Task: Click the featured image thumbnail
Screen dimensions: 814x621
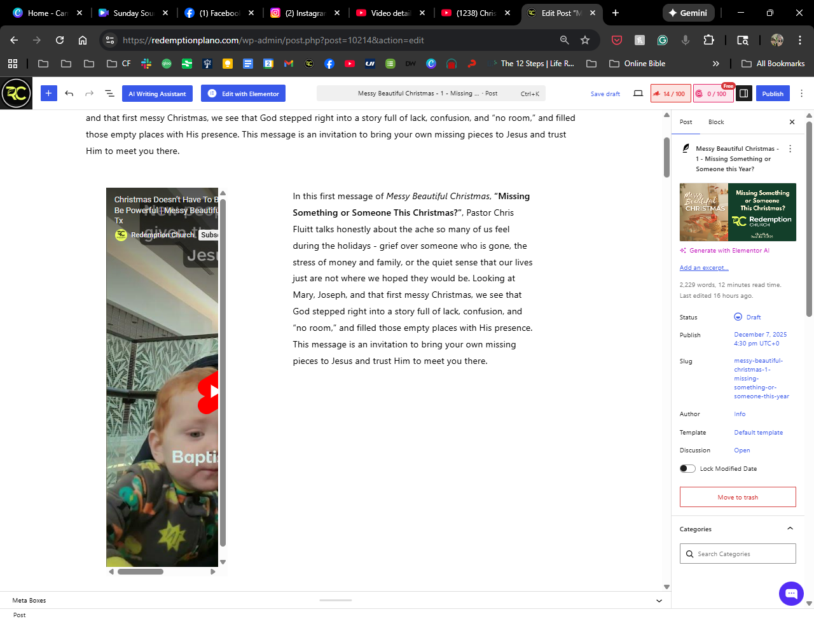Action: (738, 213)
